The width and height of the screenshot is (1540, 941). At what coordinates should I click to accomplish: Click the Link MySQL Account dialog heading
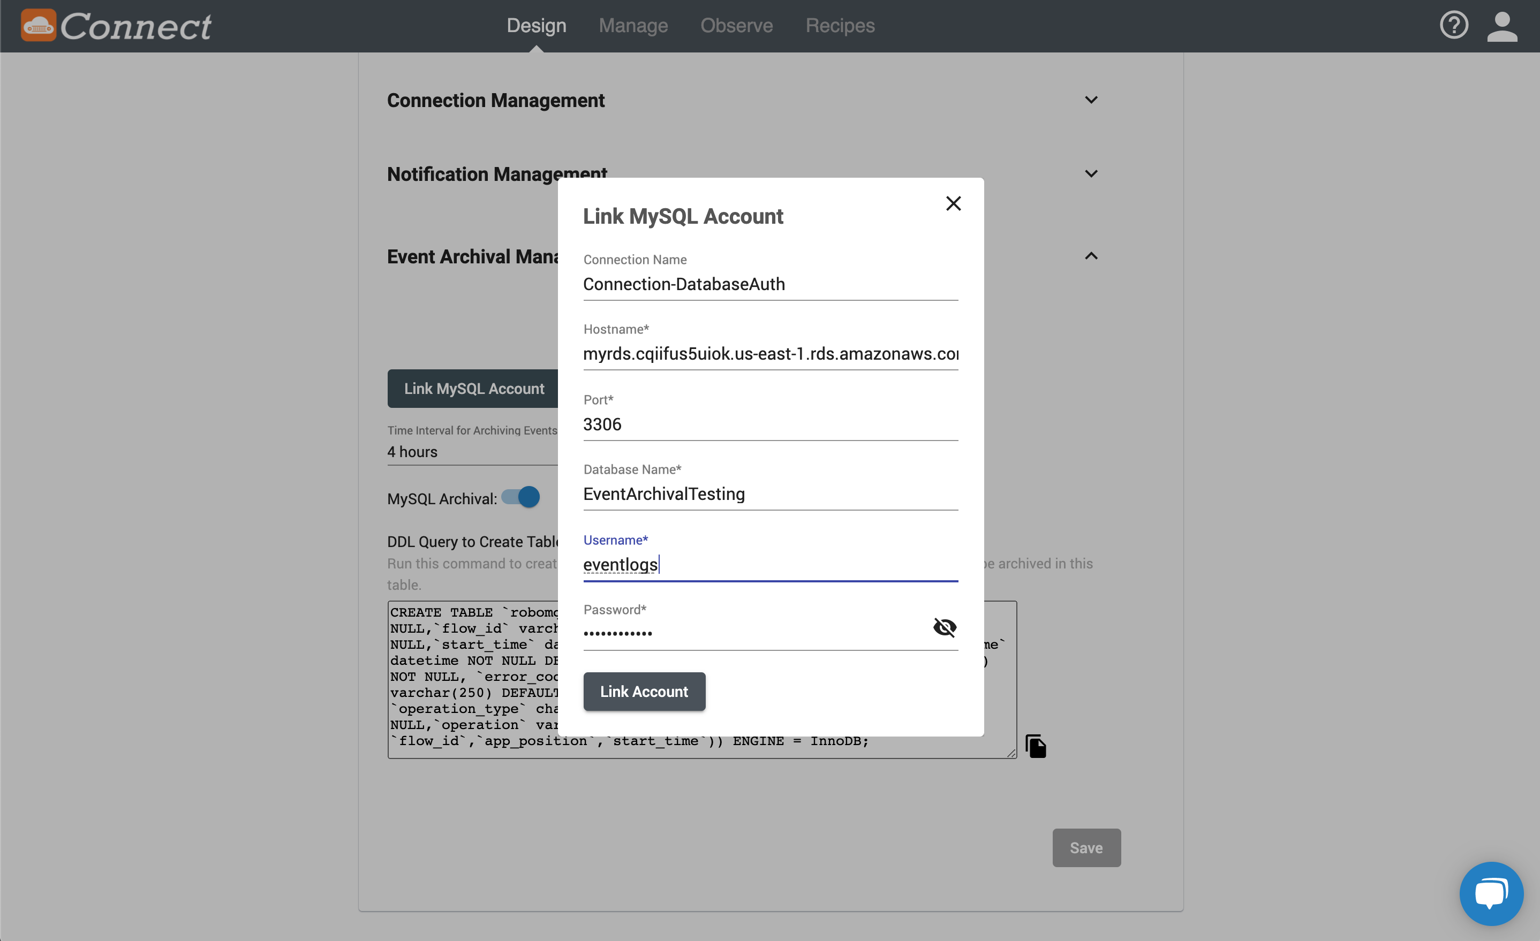click(x=683, y=217)
